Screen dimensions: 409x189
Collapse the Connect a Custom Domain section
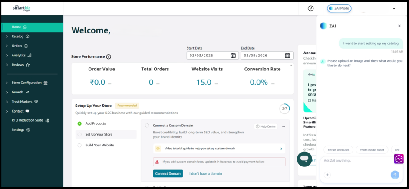284,126
